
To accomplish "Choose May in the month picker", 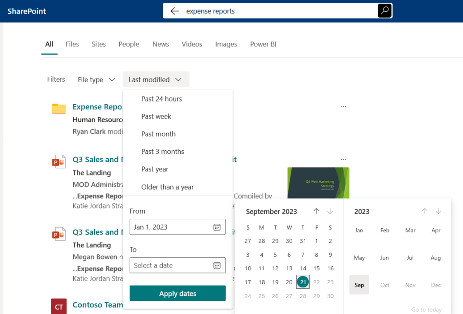I will coord(359,258).
